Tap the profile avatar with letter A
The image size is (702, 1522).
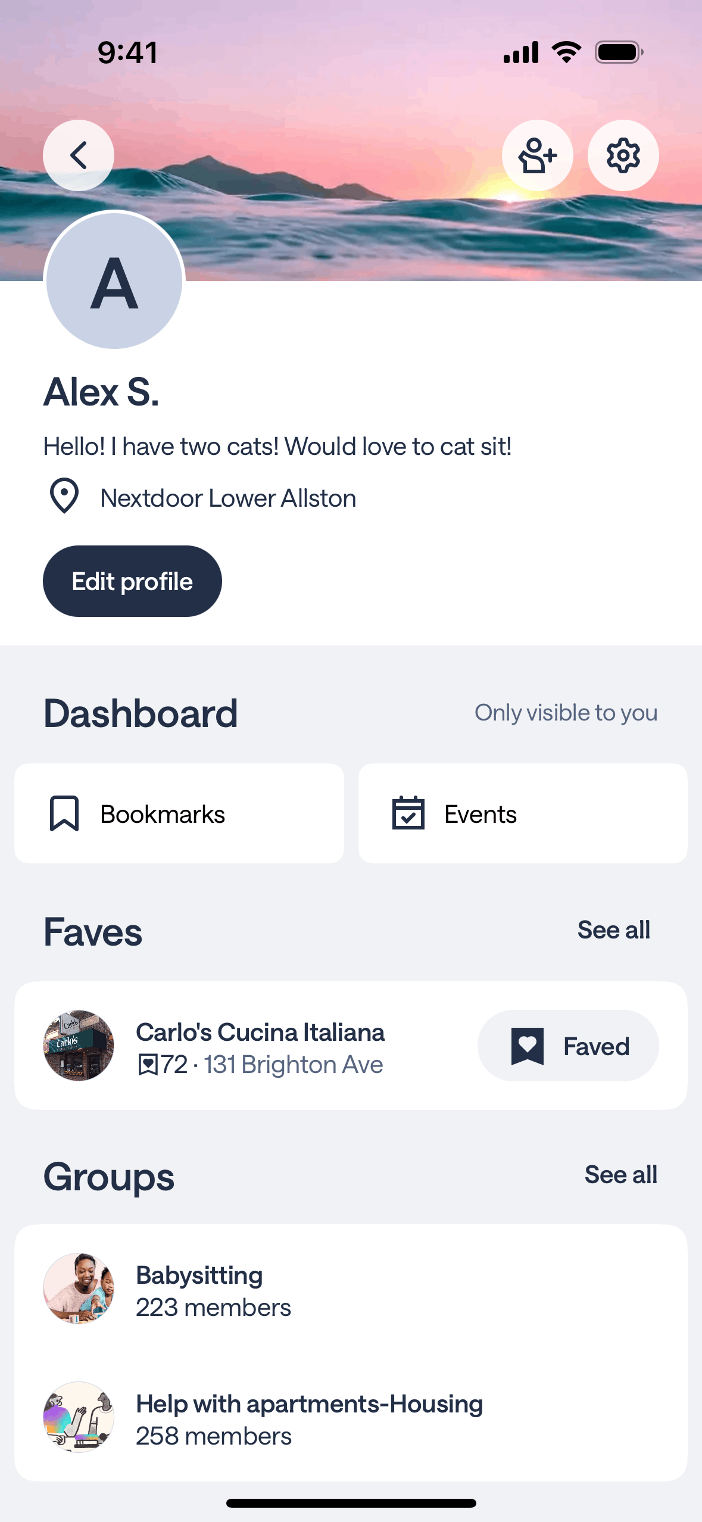tap(114, 281)
